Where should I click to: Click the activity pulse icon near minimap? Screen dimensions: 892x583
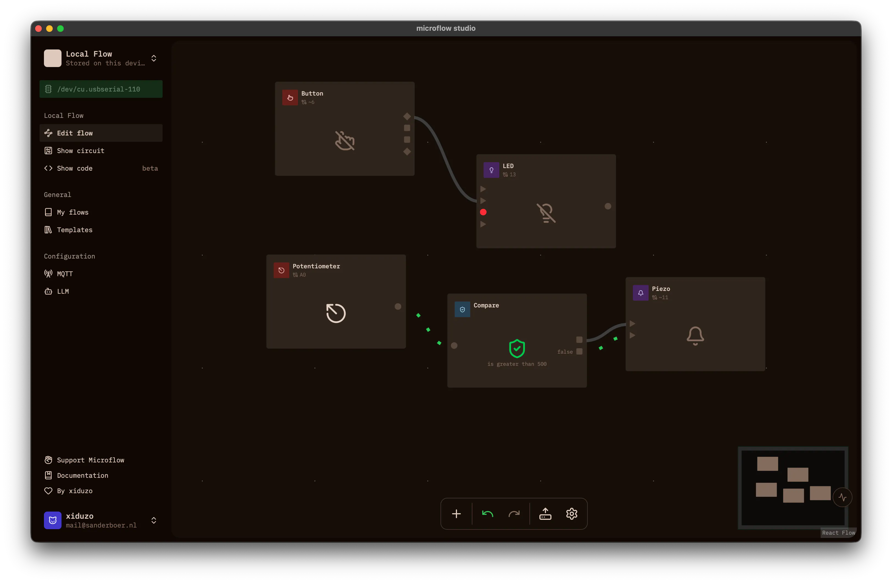(x=842, y=498)
